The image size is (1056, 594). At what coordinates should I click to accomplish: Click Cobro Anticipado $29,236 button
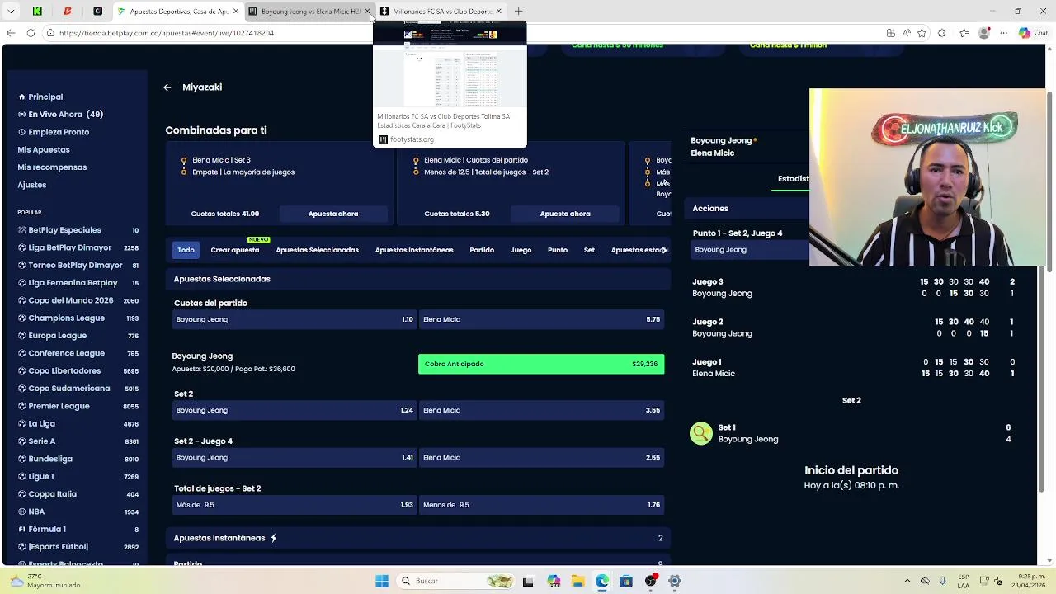pyautogui.click(x=541, y=364)
